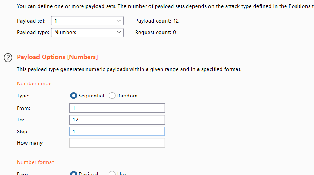Click the From input field
314x175 pixels.
pos(117,108)
